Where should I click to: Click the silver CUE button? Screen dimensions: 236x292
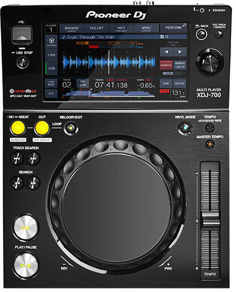[25, 228]
